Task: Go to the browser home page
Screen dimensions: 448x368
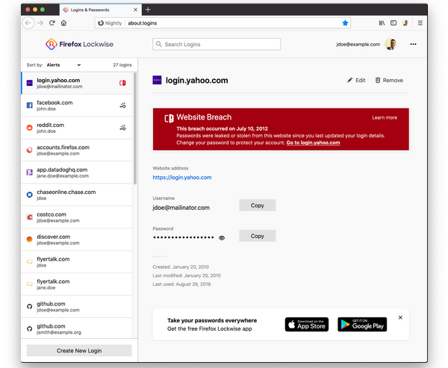Action: 63,23
